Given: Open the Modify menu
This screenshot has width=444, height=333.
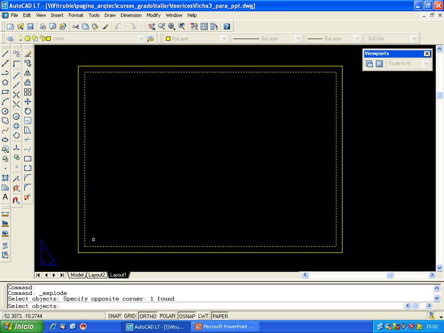Looking at the screenshot, I should (x=154, y=15).
